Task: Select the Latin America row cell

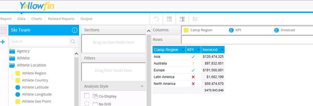Action: pyautogui.click(x=169, y=77)
